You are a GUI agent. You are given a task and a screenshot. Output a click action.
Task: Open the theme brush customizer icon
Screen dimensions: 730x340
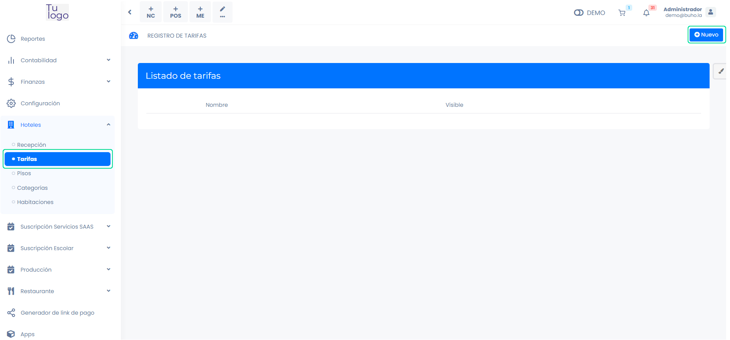pyautogui.click(x=720, y=71)
